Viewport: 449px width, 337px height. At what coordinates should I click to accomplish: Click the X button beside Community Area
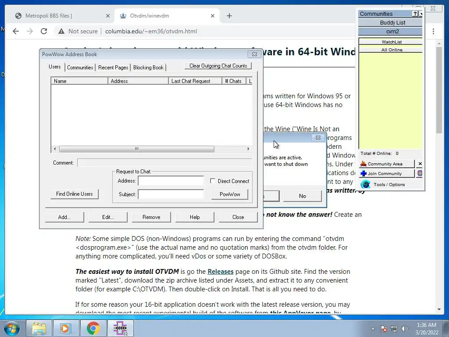[420, 164]
